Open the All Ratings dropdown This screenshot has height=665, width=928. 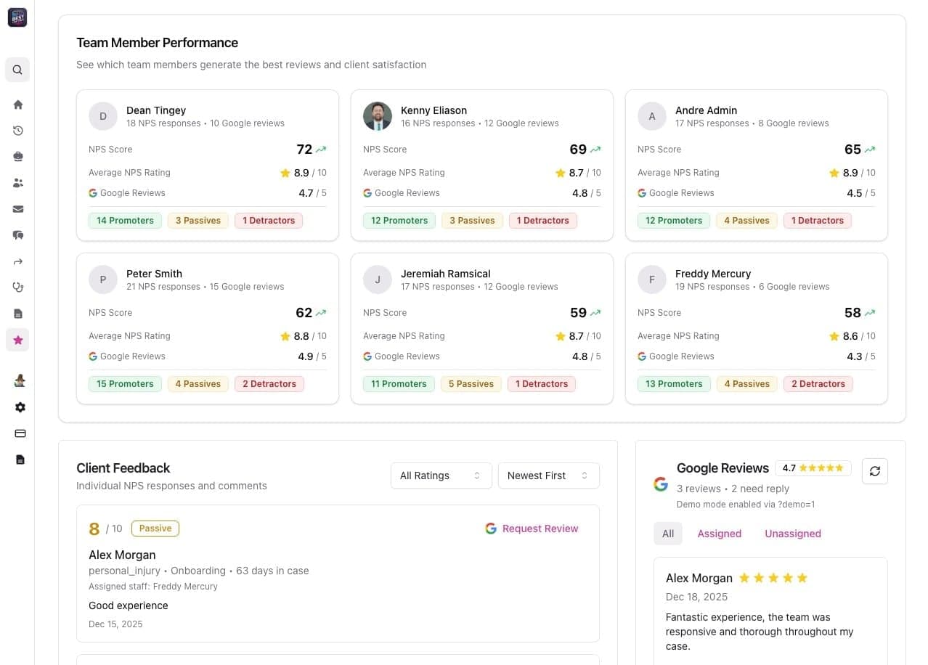pos(440,476)
